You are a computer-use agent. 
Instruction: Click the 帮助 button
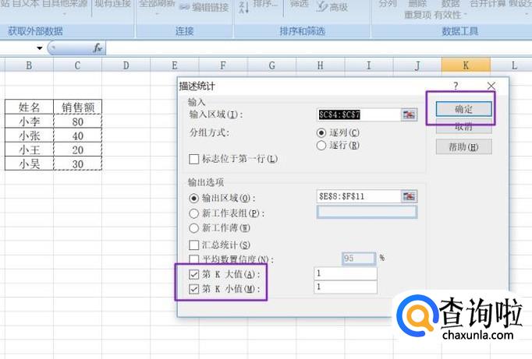point(463,146)
